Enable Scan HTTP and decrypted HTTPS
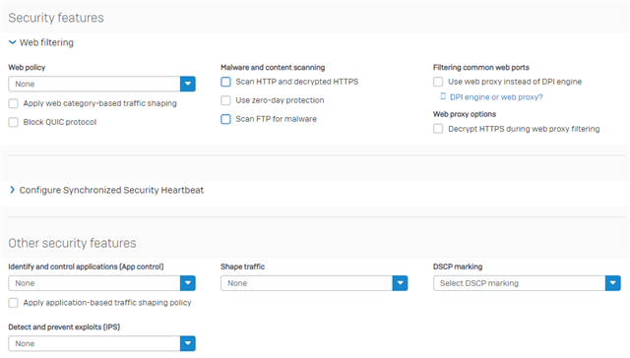Image resolution: width=630 pixels, height=358 pixels. [x=225, y=82]
